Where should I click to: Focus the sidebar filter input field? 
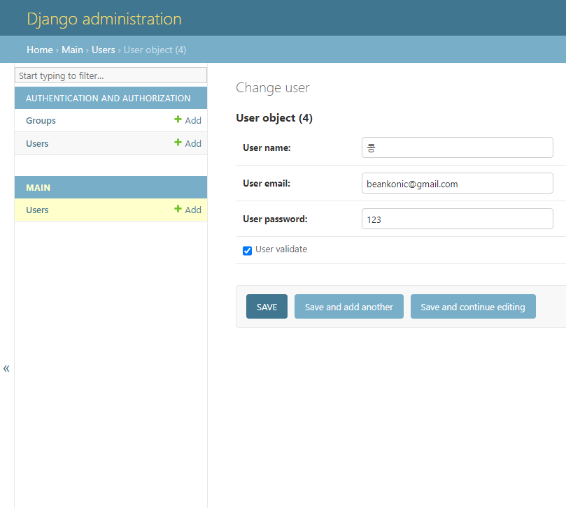click(111, 75)
